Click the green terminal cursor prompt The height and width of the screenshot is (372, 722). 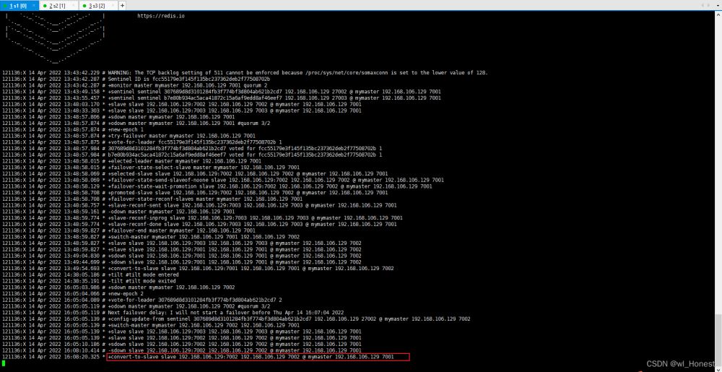[x=3, y=363]
